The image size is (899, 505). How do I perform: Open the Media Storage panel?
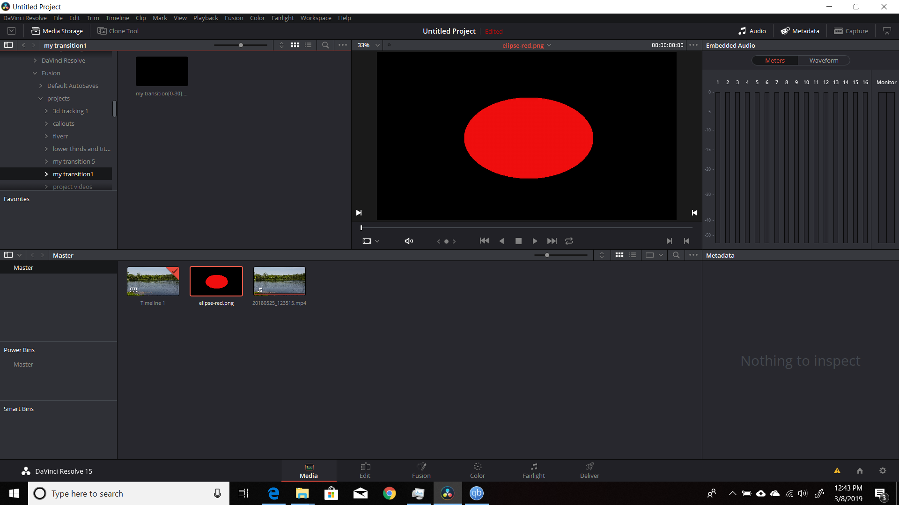(57, 31)
